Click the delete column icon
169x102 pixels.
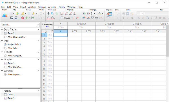coord(88,13)
